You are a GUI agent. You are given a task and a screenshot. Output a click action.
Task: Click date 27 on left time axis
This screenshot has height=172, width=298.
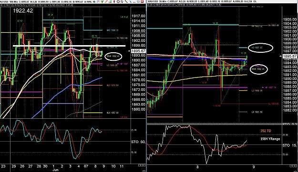click(x=31, y=166)
